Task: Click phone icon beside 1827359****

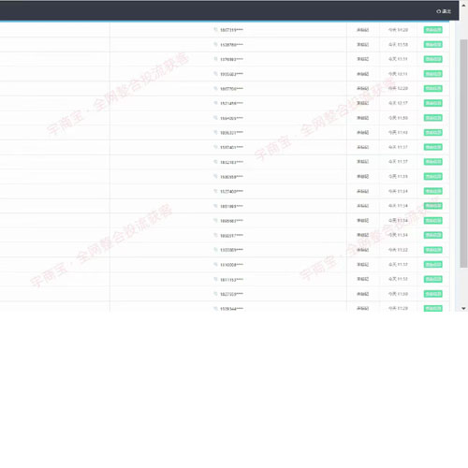Action: [x=215, y=294]
